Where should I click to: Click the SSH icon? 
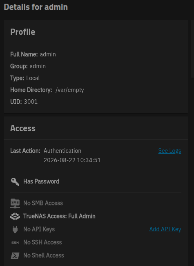pos(15,243)
